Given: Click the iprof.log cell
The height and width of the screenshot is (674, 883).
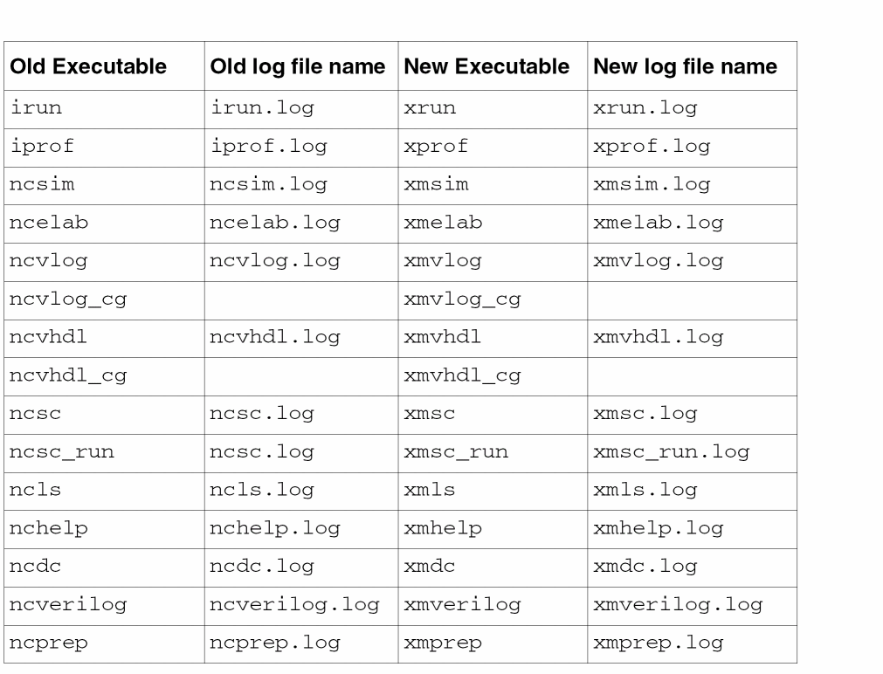Looking at the screenshot, I should pos(269,147).
